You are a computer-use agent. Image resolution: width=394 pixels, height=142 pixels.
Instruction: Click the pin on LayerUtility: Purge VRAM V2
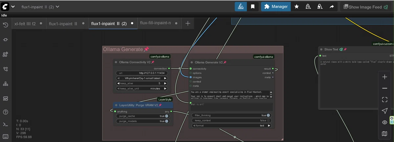coord(160,105)
